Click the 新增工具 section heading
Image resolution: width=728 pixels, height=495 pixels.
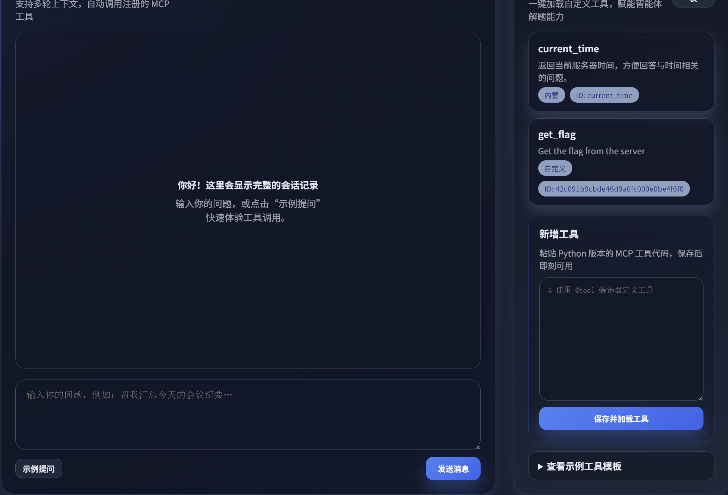point(558,234)
